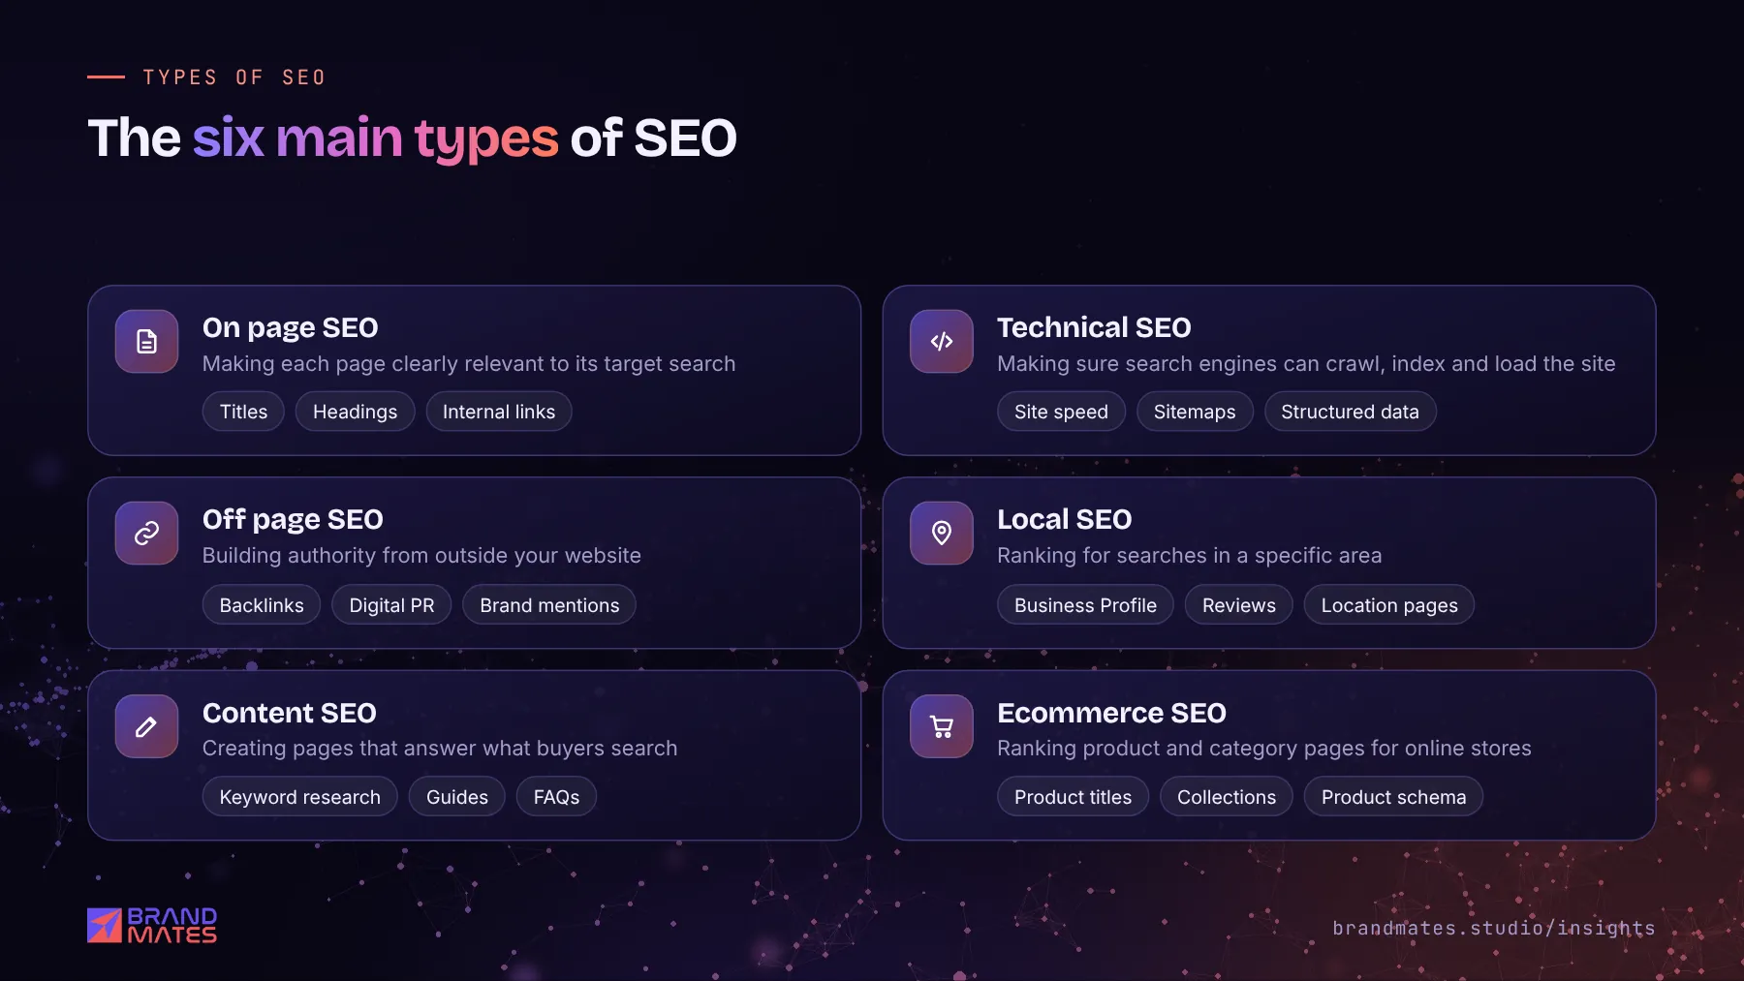Click the TYPES OF SEO eyebrow label

point(234,77)
